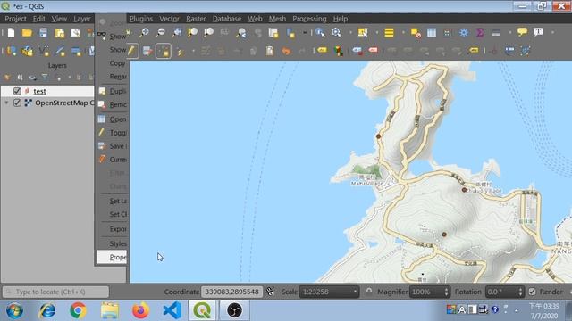Image resolution: width=572 pixels, height=321 pixels.
Task: Create a new project with the blank page icon
Action: pos(12,33)
